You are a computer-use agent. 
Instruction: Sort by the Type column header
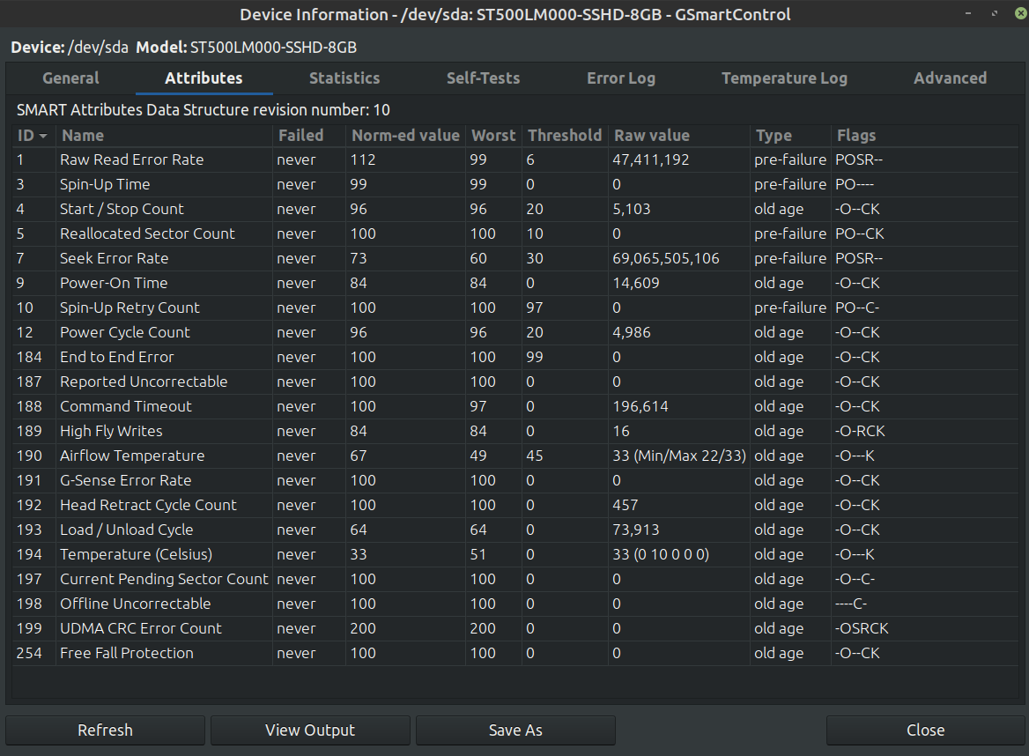click(x=791, y=135)
